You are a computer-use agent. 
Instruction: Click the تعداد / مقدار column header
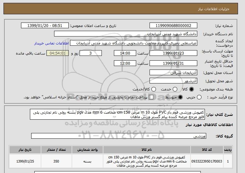56,150
